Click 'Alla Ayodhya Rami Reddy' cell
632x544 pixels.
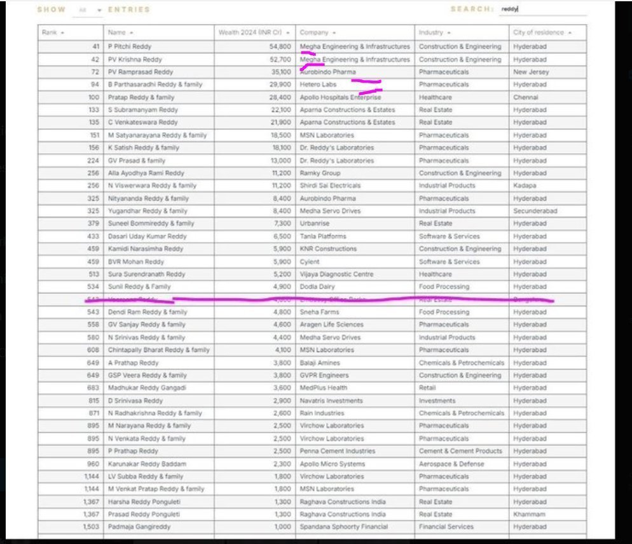158,173
